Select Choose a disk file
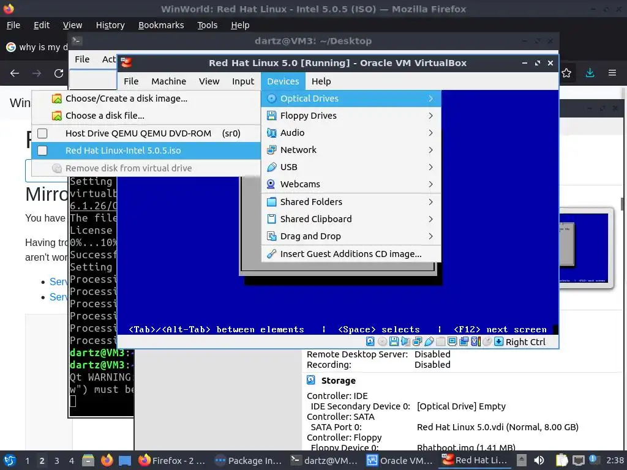 coord(146,116)
